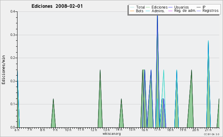This screenshot has height=137, width=223.
Task: Click the 18 h x-axis label
Action: [170, 130]
